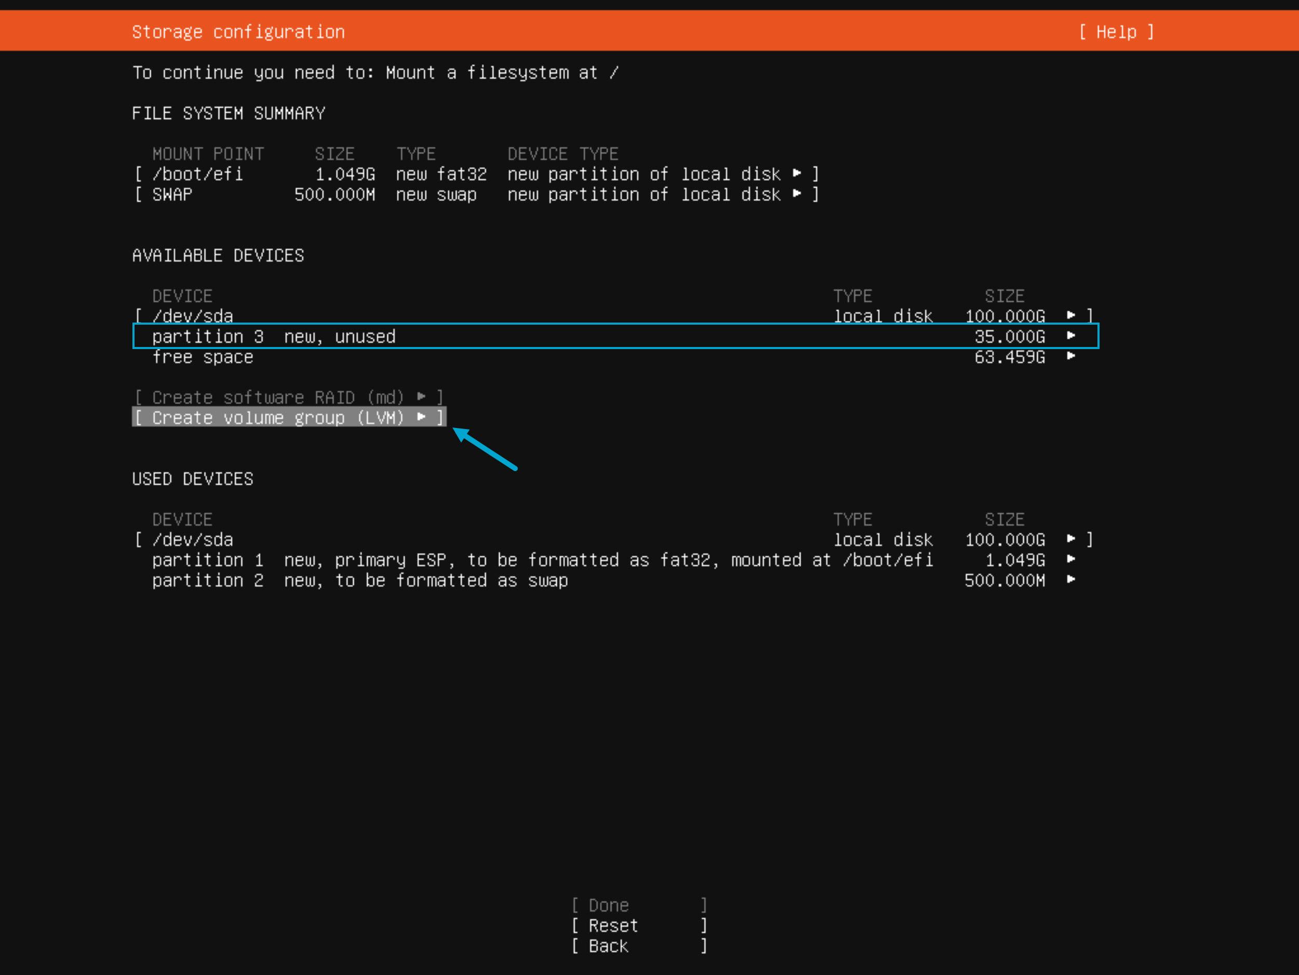Image resolution: width=1299 pixels, height=975 pixels.
Task: Click arrow on available /dev/sda 100.000G row
Action: [1070, 315]
